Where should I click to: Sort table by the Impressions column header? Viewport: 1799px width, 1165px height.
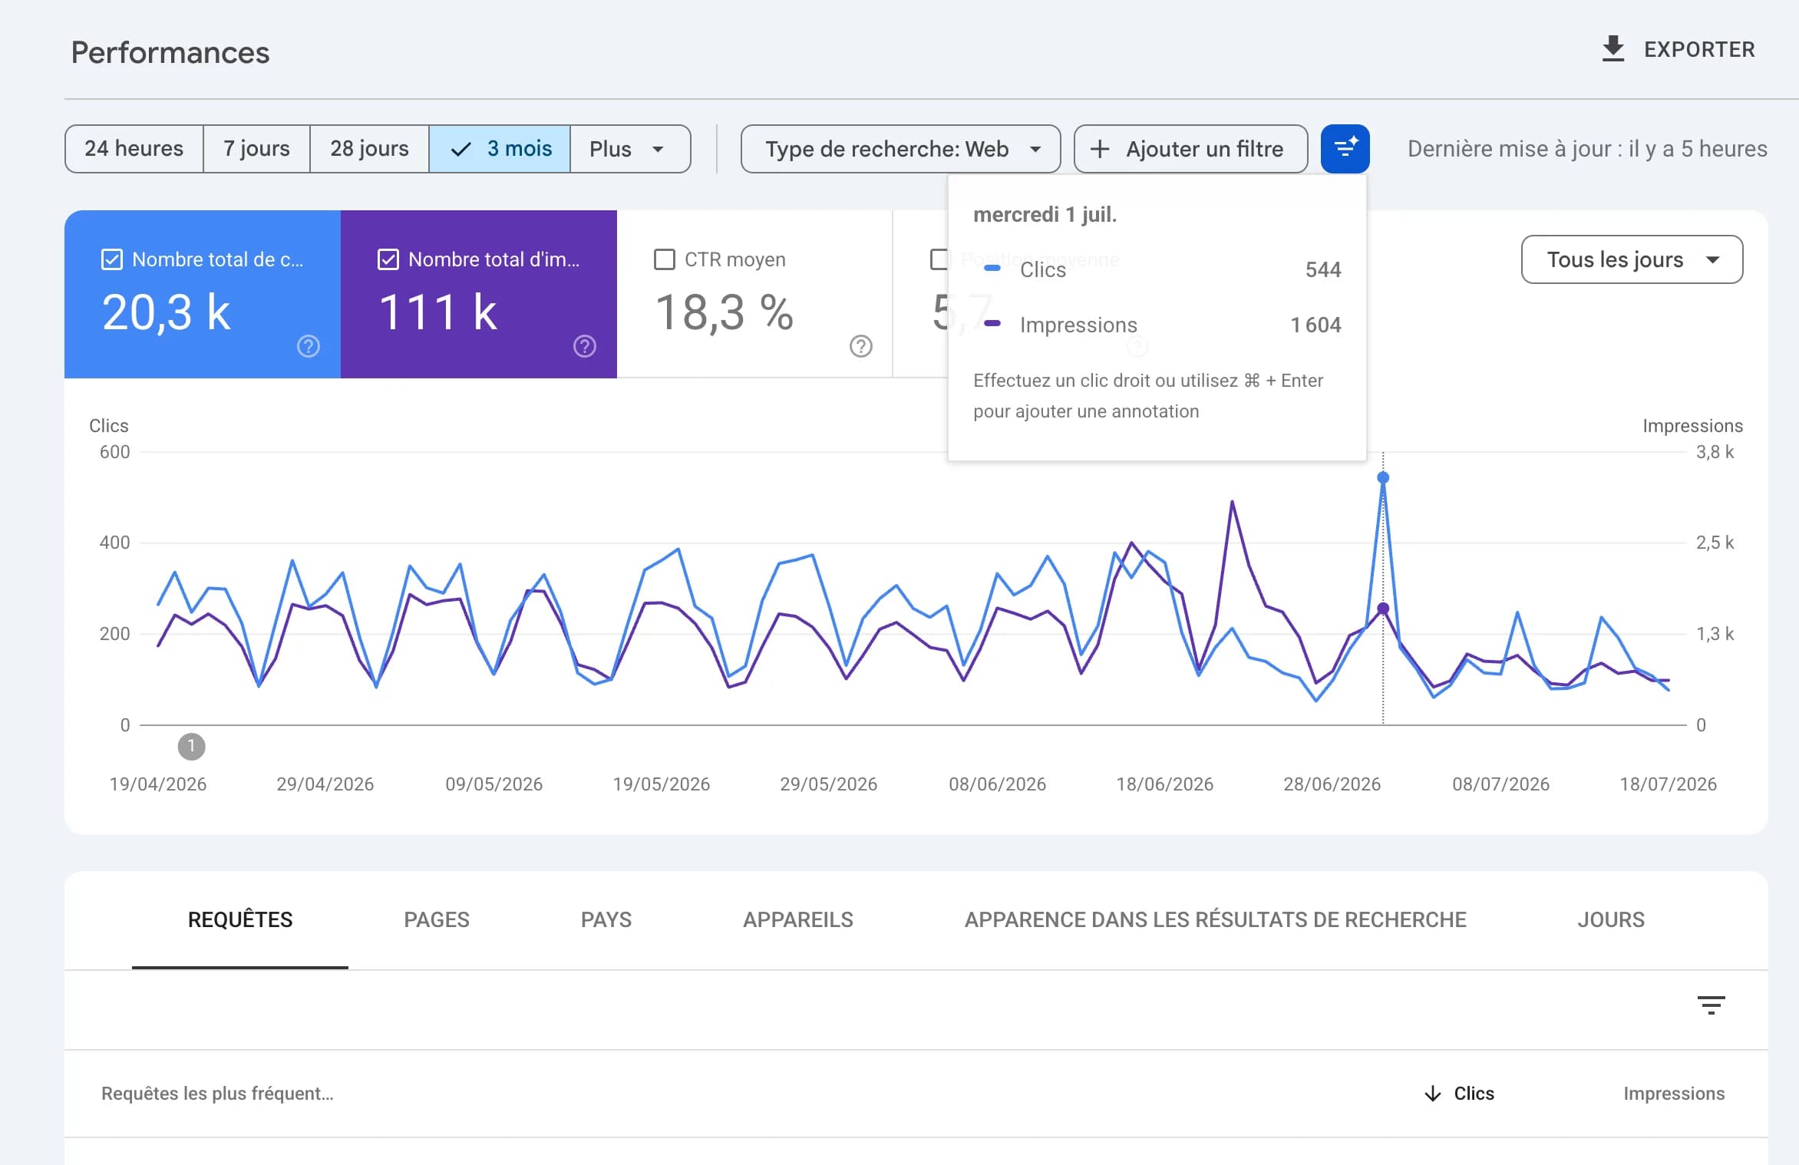coord(1673,1094)
